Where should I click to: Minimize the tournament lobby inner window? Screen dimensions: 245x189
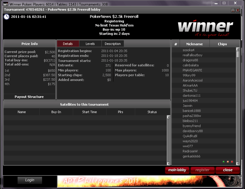[233, 10]
